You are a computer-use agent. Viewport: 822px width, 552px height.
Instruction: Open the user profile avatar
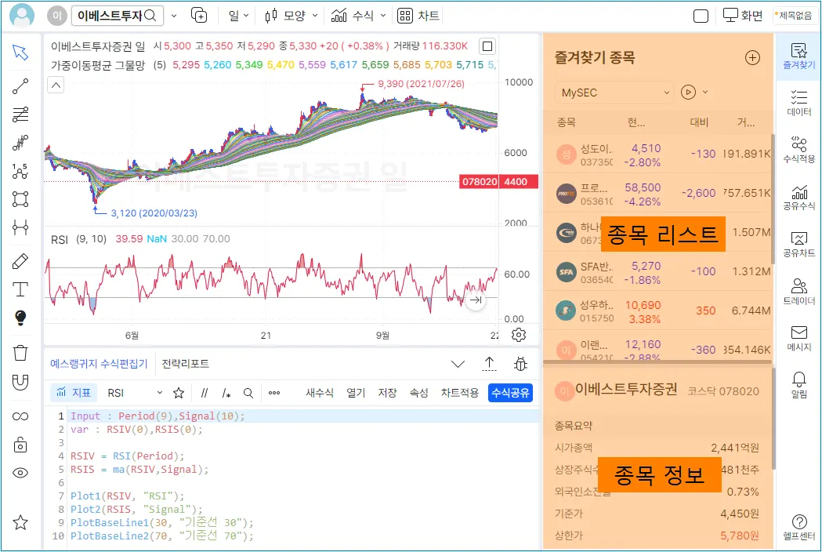(22, 15)
